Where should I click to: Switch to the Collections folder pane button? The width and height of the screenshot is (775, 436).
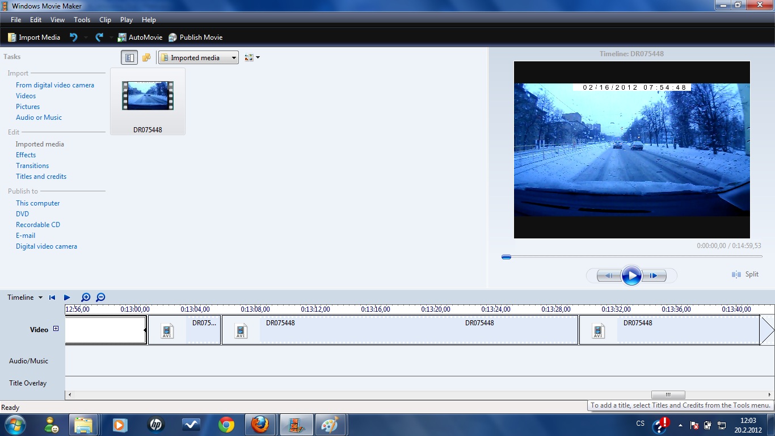146,57
